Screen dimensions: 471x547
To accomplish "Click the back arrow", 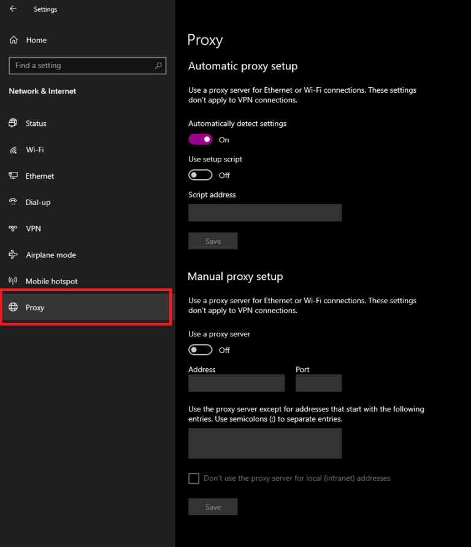I will [12, 9].
